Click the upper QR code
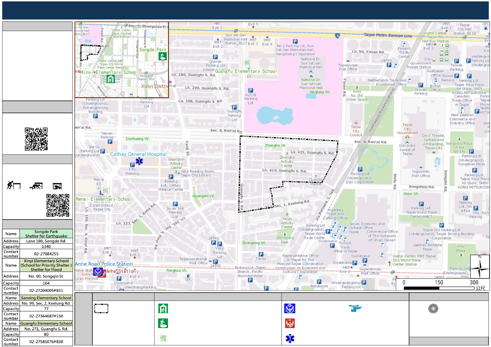Viewport: 491px width, 347px height. pos(36,139)
